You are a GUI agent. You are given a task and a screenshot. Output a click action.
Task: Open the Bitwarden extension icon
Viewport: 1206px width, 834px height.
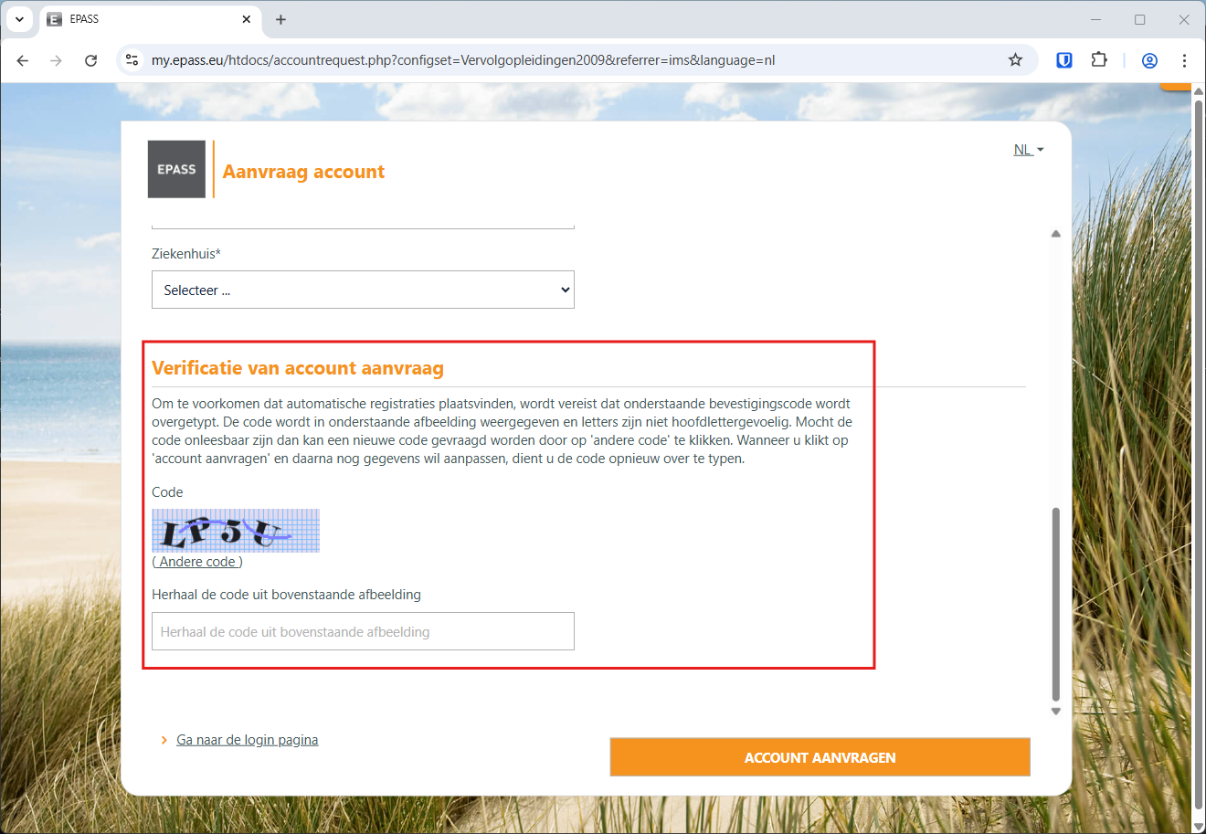click(x=1064, y=60)
